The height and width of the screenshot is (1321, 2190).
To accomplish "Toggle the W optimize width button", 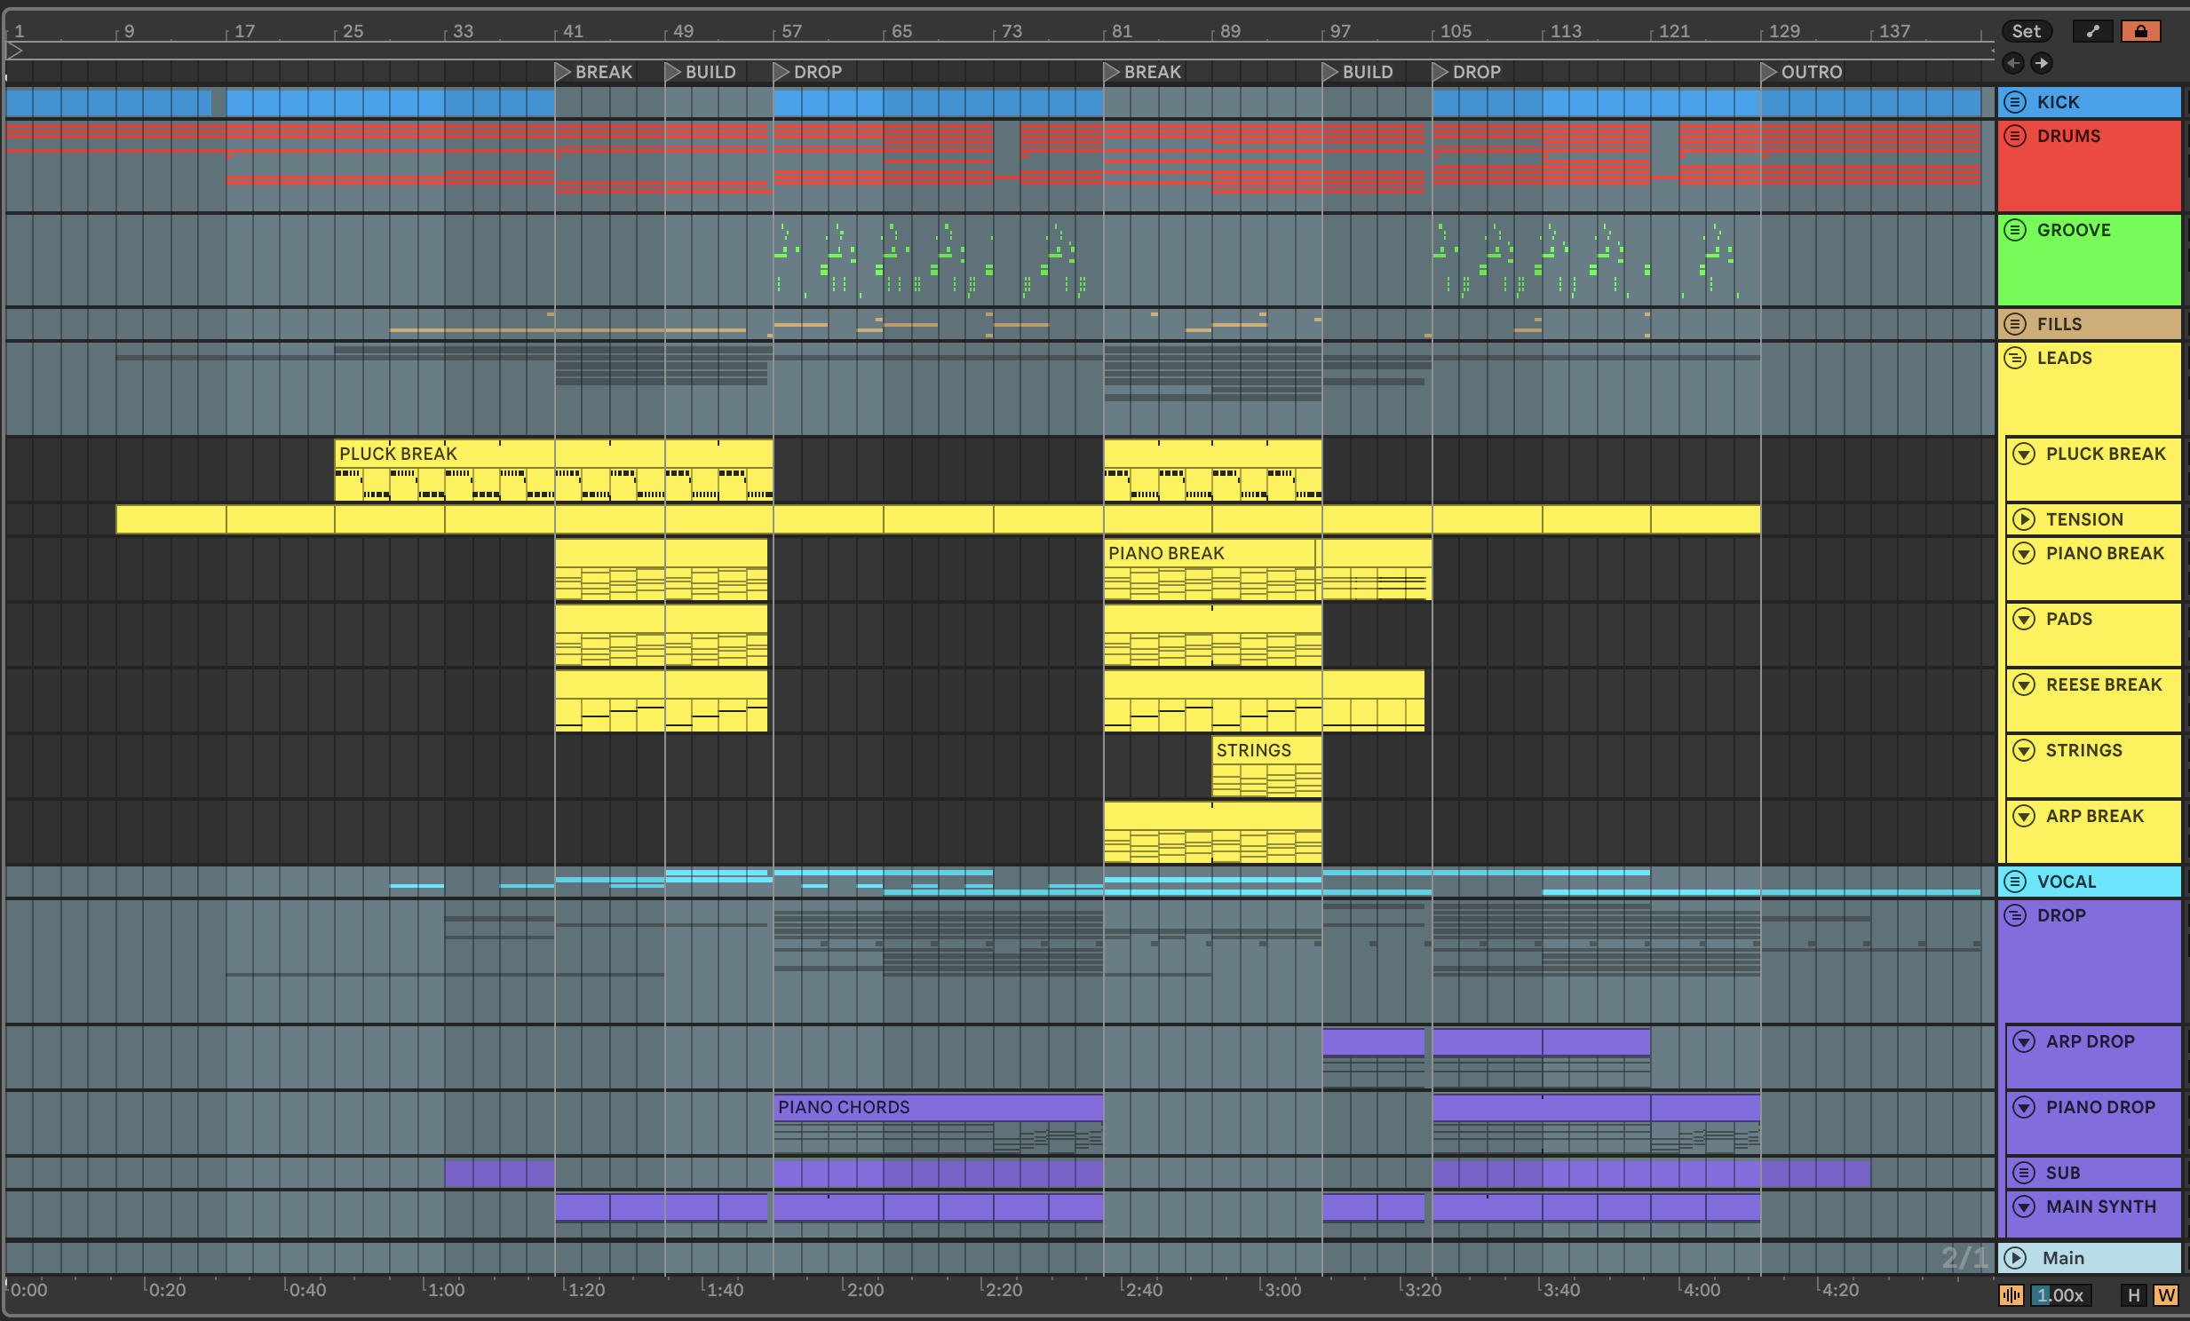I will [2166, 1294].
